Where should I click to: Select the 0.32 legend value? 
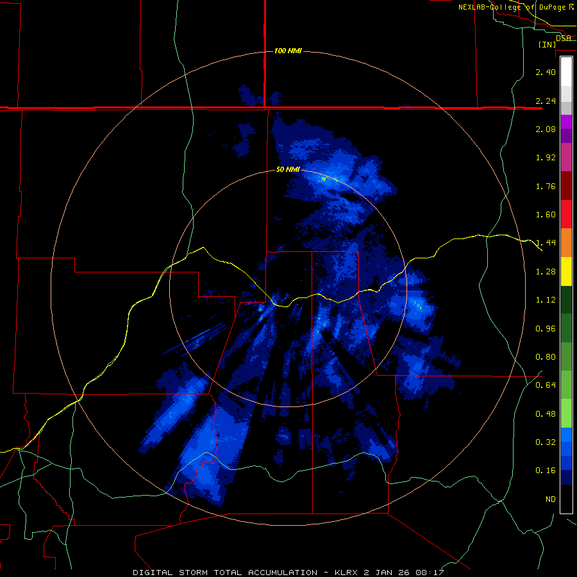546,442
